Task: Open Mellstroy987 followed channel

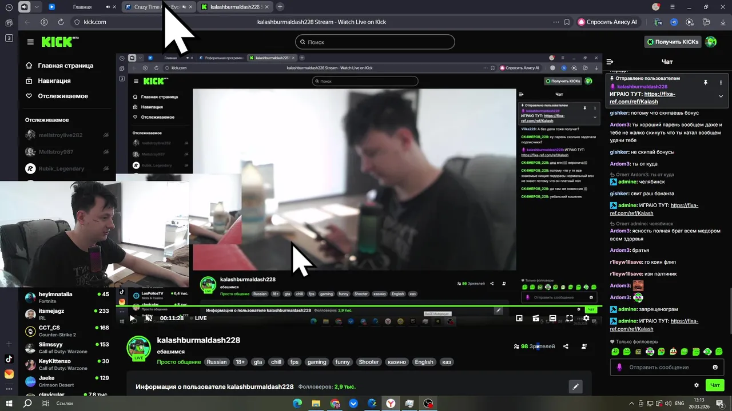Action: [x=67, y=152]
